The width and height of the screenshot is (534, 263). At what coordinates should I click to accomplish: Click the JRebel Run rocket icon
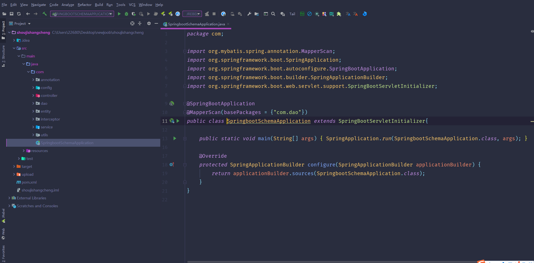click(x=163, y=14)
